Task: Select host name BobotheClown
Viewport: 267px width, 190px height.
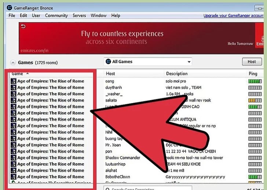Action: tap(117, 177)
